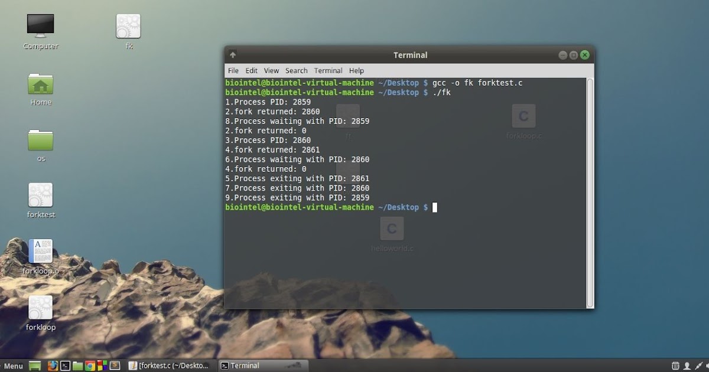Open the fk executable on the desktop
The image size is (709, 372).
coord(128,27)
